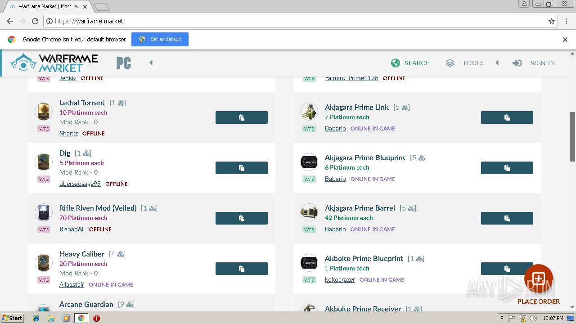Bookmark the page with the star icon
The image size is (576, 324).
[552, 21]
